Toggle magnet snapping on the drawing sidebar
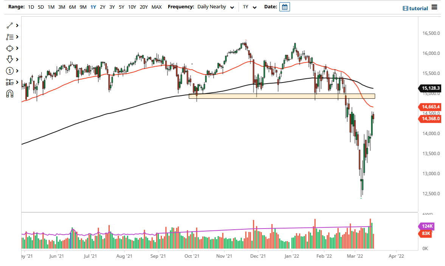445x266 pixels. pyautogui.click(x=10, y=93)
